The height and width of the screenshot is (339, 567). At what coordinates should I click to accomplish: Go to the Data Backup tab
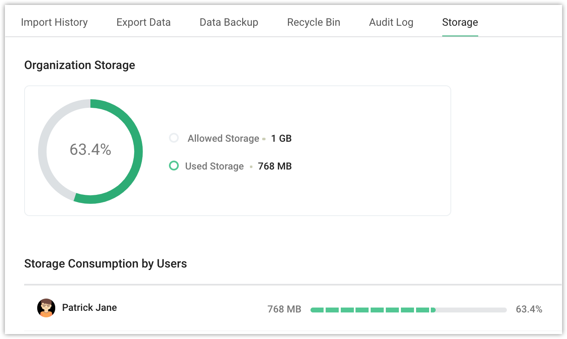coord(229,22)
